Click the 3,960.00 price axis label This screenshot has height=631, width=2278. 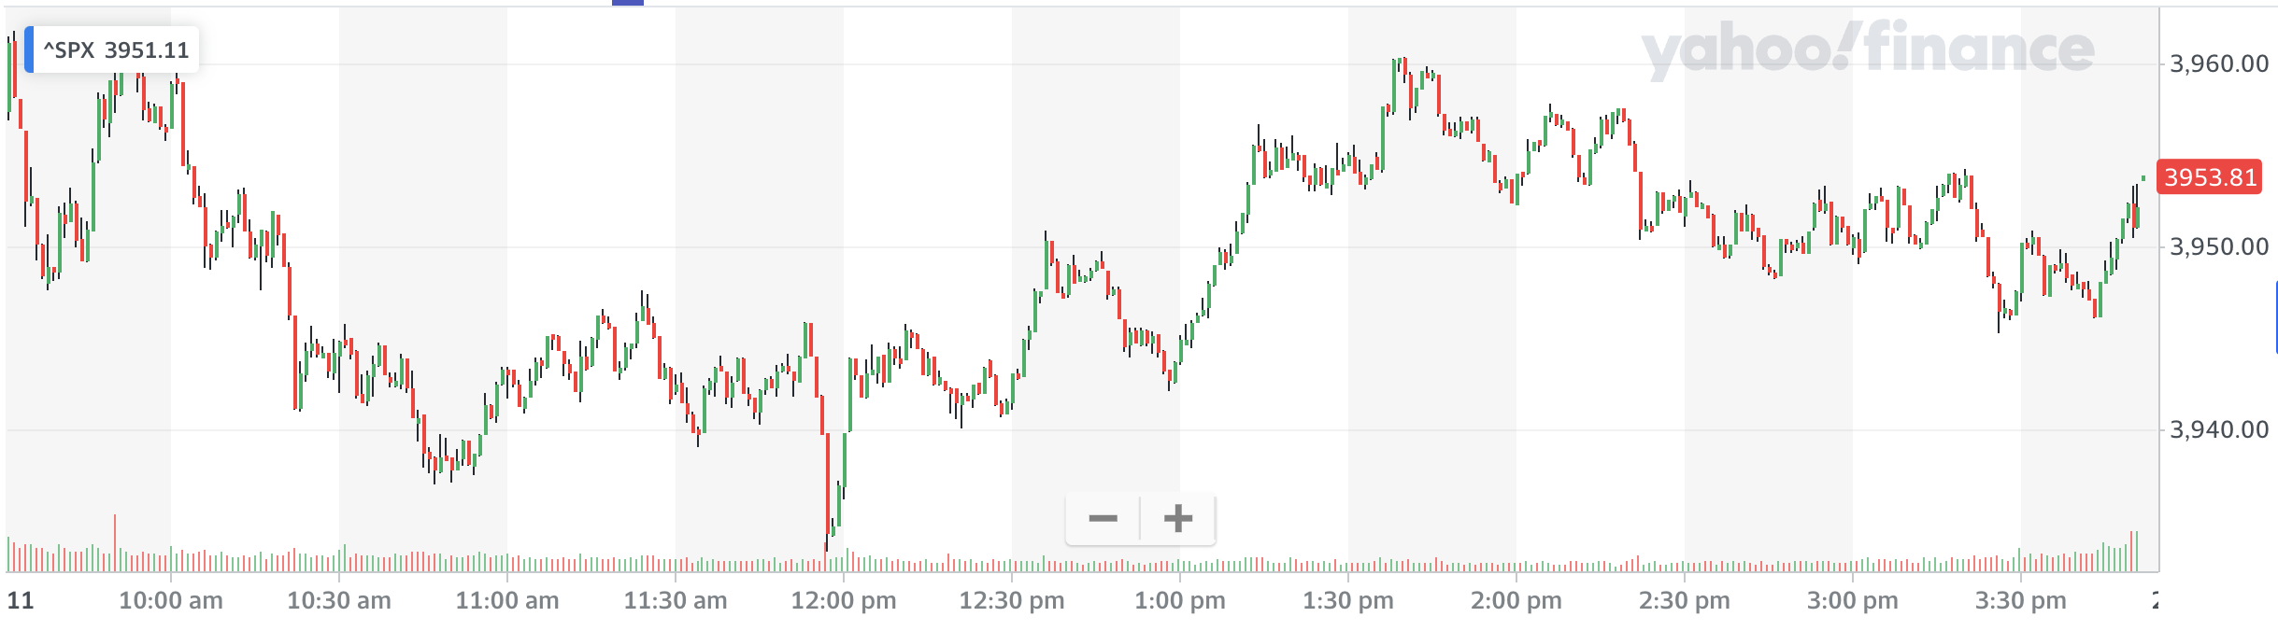coord(2218,64)
